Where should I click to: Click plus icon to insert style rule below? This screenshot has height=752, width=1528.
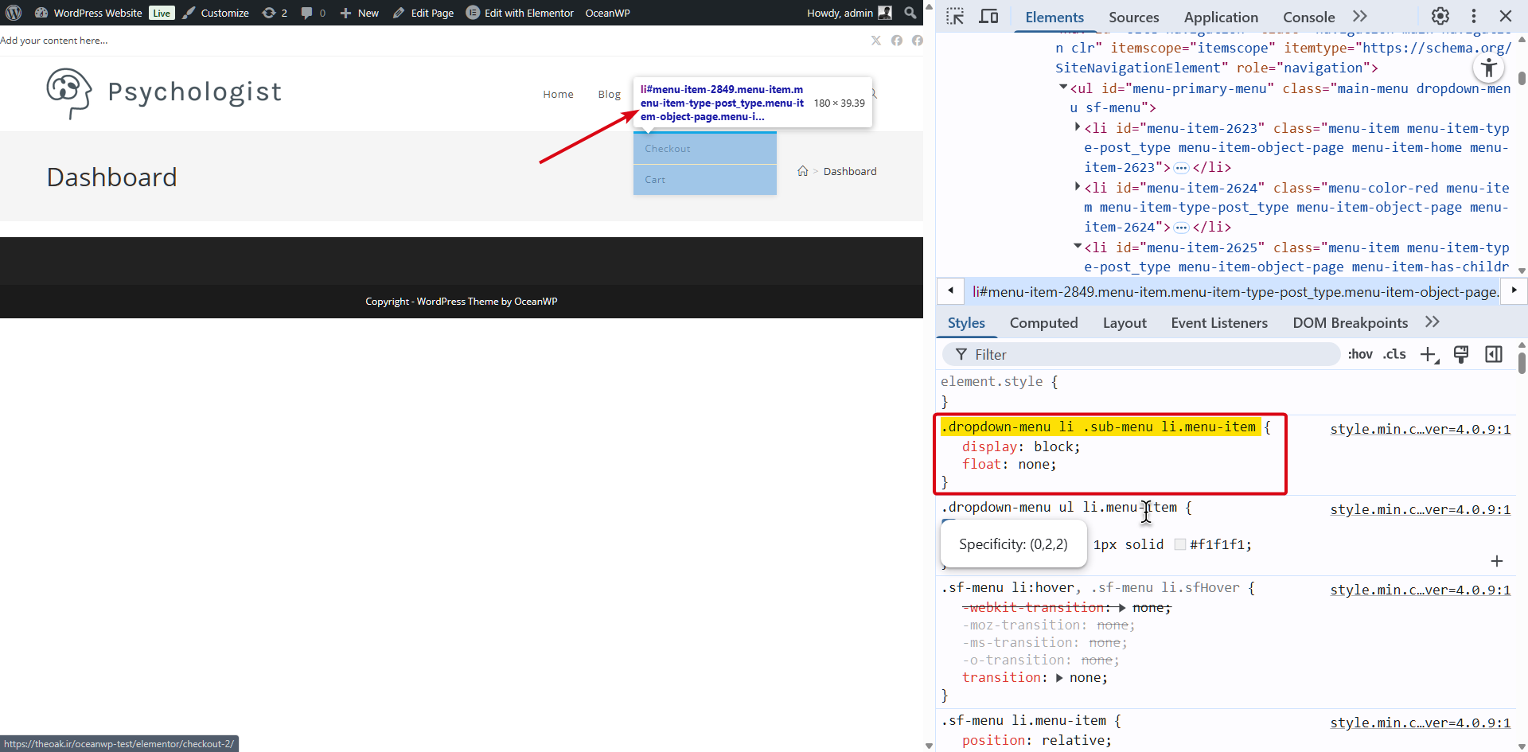[1497, 562]
